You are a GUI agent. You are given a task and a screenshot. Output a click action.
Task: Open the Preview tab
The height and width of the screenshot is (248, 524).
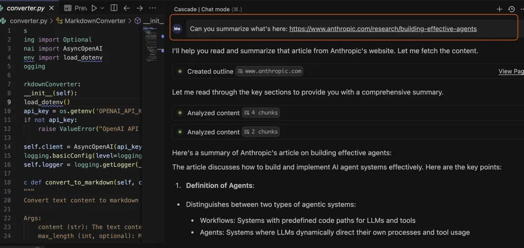point(75,8)
